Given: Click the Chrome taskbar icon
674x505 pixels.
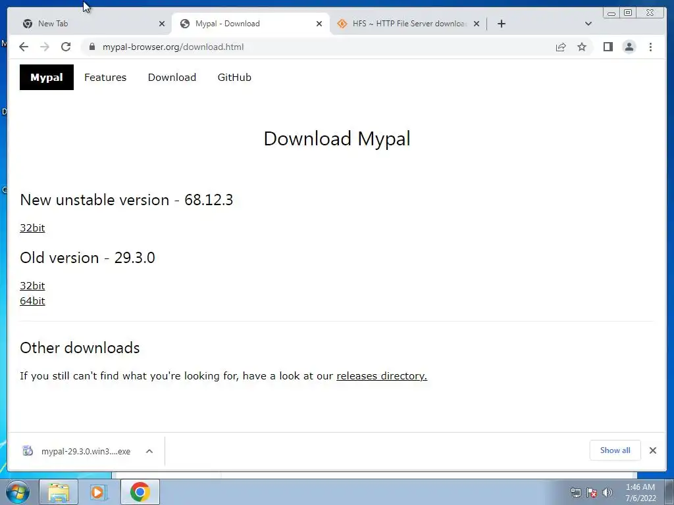Looking at the screenshot, I should [140, 492].
